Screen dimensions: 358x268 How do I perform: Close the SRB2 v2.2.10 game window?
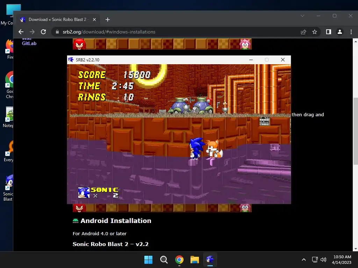pos(282,60)
